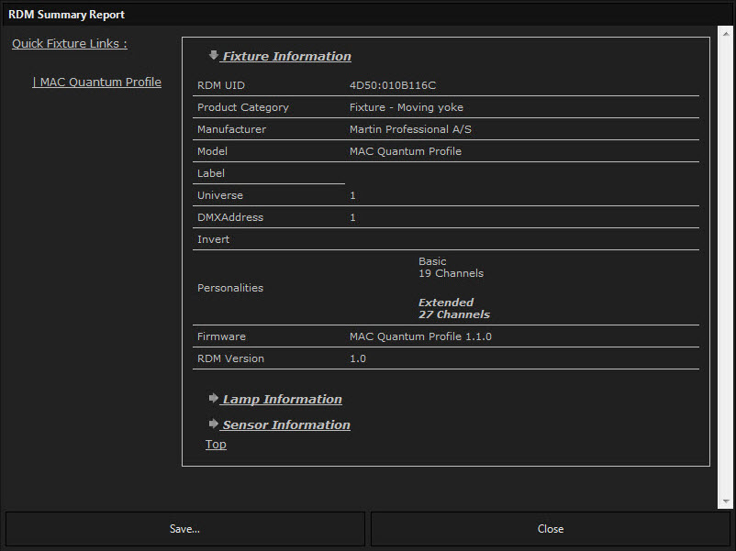Open the Lamp Information heading link

[x=282, y=399]
